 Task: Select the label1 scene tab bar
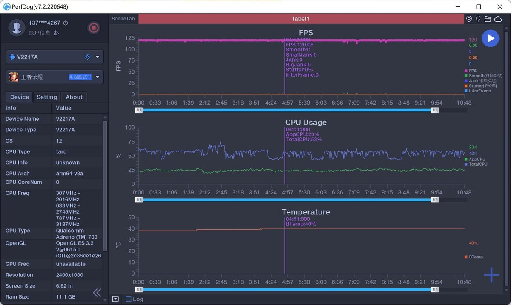point(301,19)
